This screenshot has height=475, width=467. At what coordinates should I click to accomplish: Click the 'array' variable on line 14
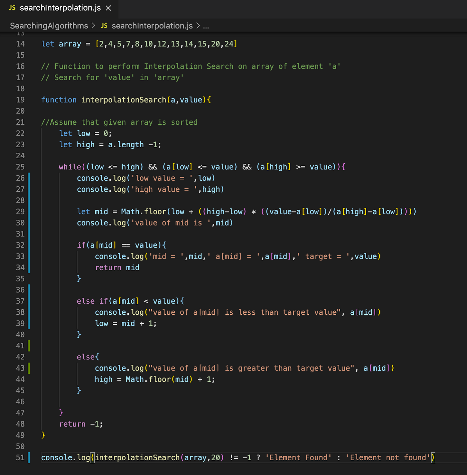tap(70, 44)
